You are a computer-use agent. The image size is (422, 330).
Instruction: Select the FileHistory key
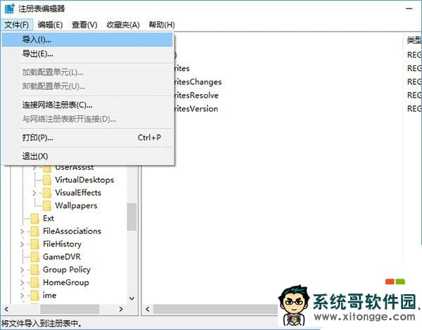coord(62,244)
